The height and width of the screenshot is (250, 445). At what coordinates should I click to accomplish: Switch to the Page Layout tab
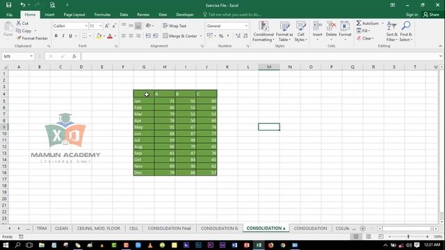pyautogui.click(x=74, y=15)
